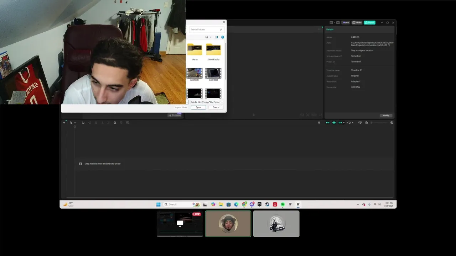The image size is (456, 256).
Task: Open file dialog help icon
Action: point(223,37)
